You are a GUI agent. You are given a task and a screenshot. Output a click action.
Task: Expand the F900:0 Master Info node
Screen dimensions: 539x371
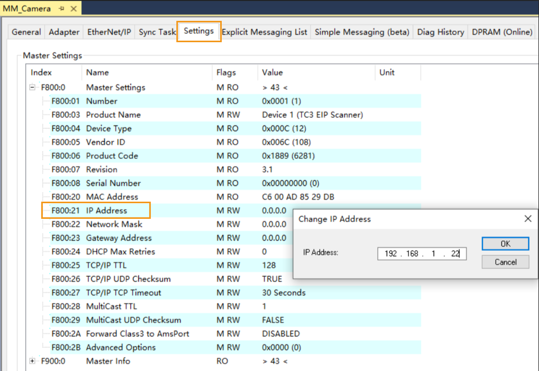(32, 361)
